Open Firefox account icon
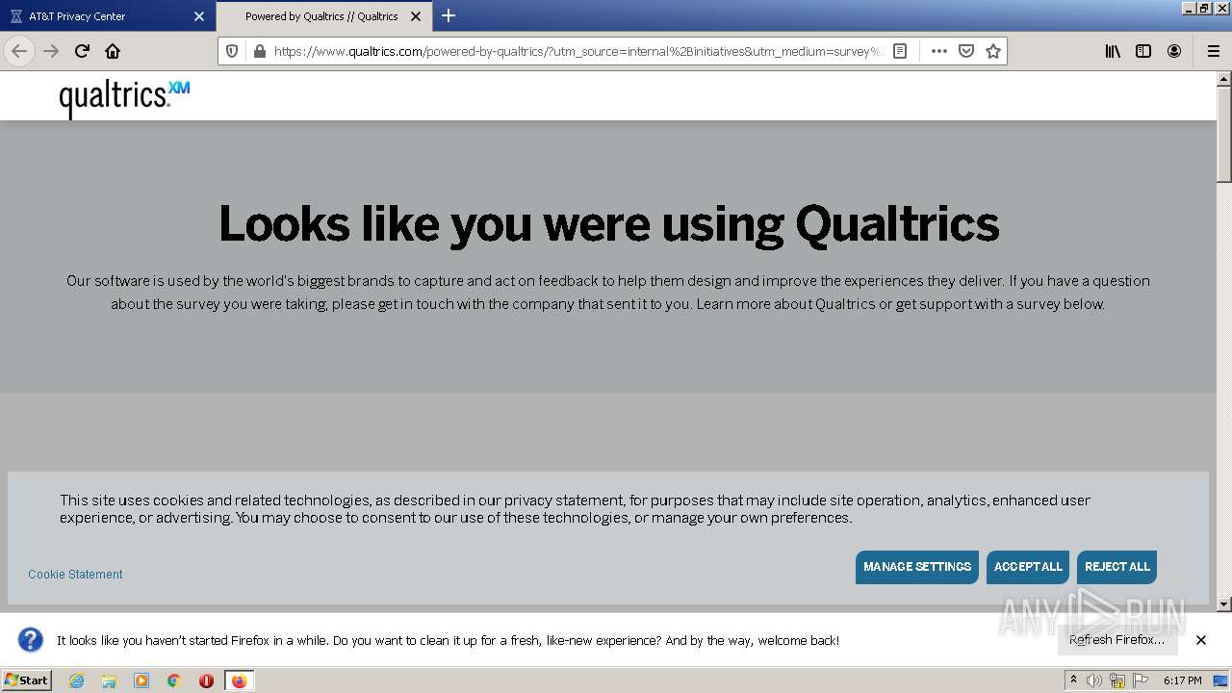This screenshot has width=1232, height=693. point(1174,51)
